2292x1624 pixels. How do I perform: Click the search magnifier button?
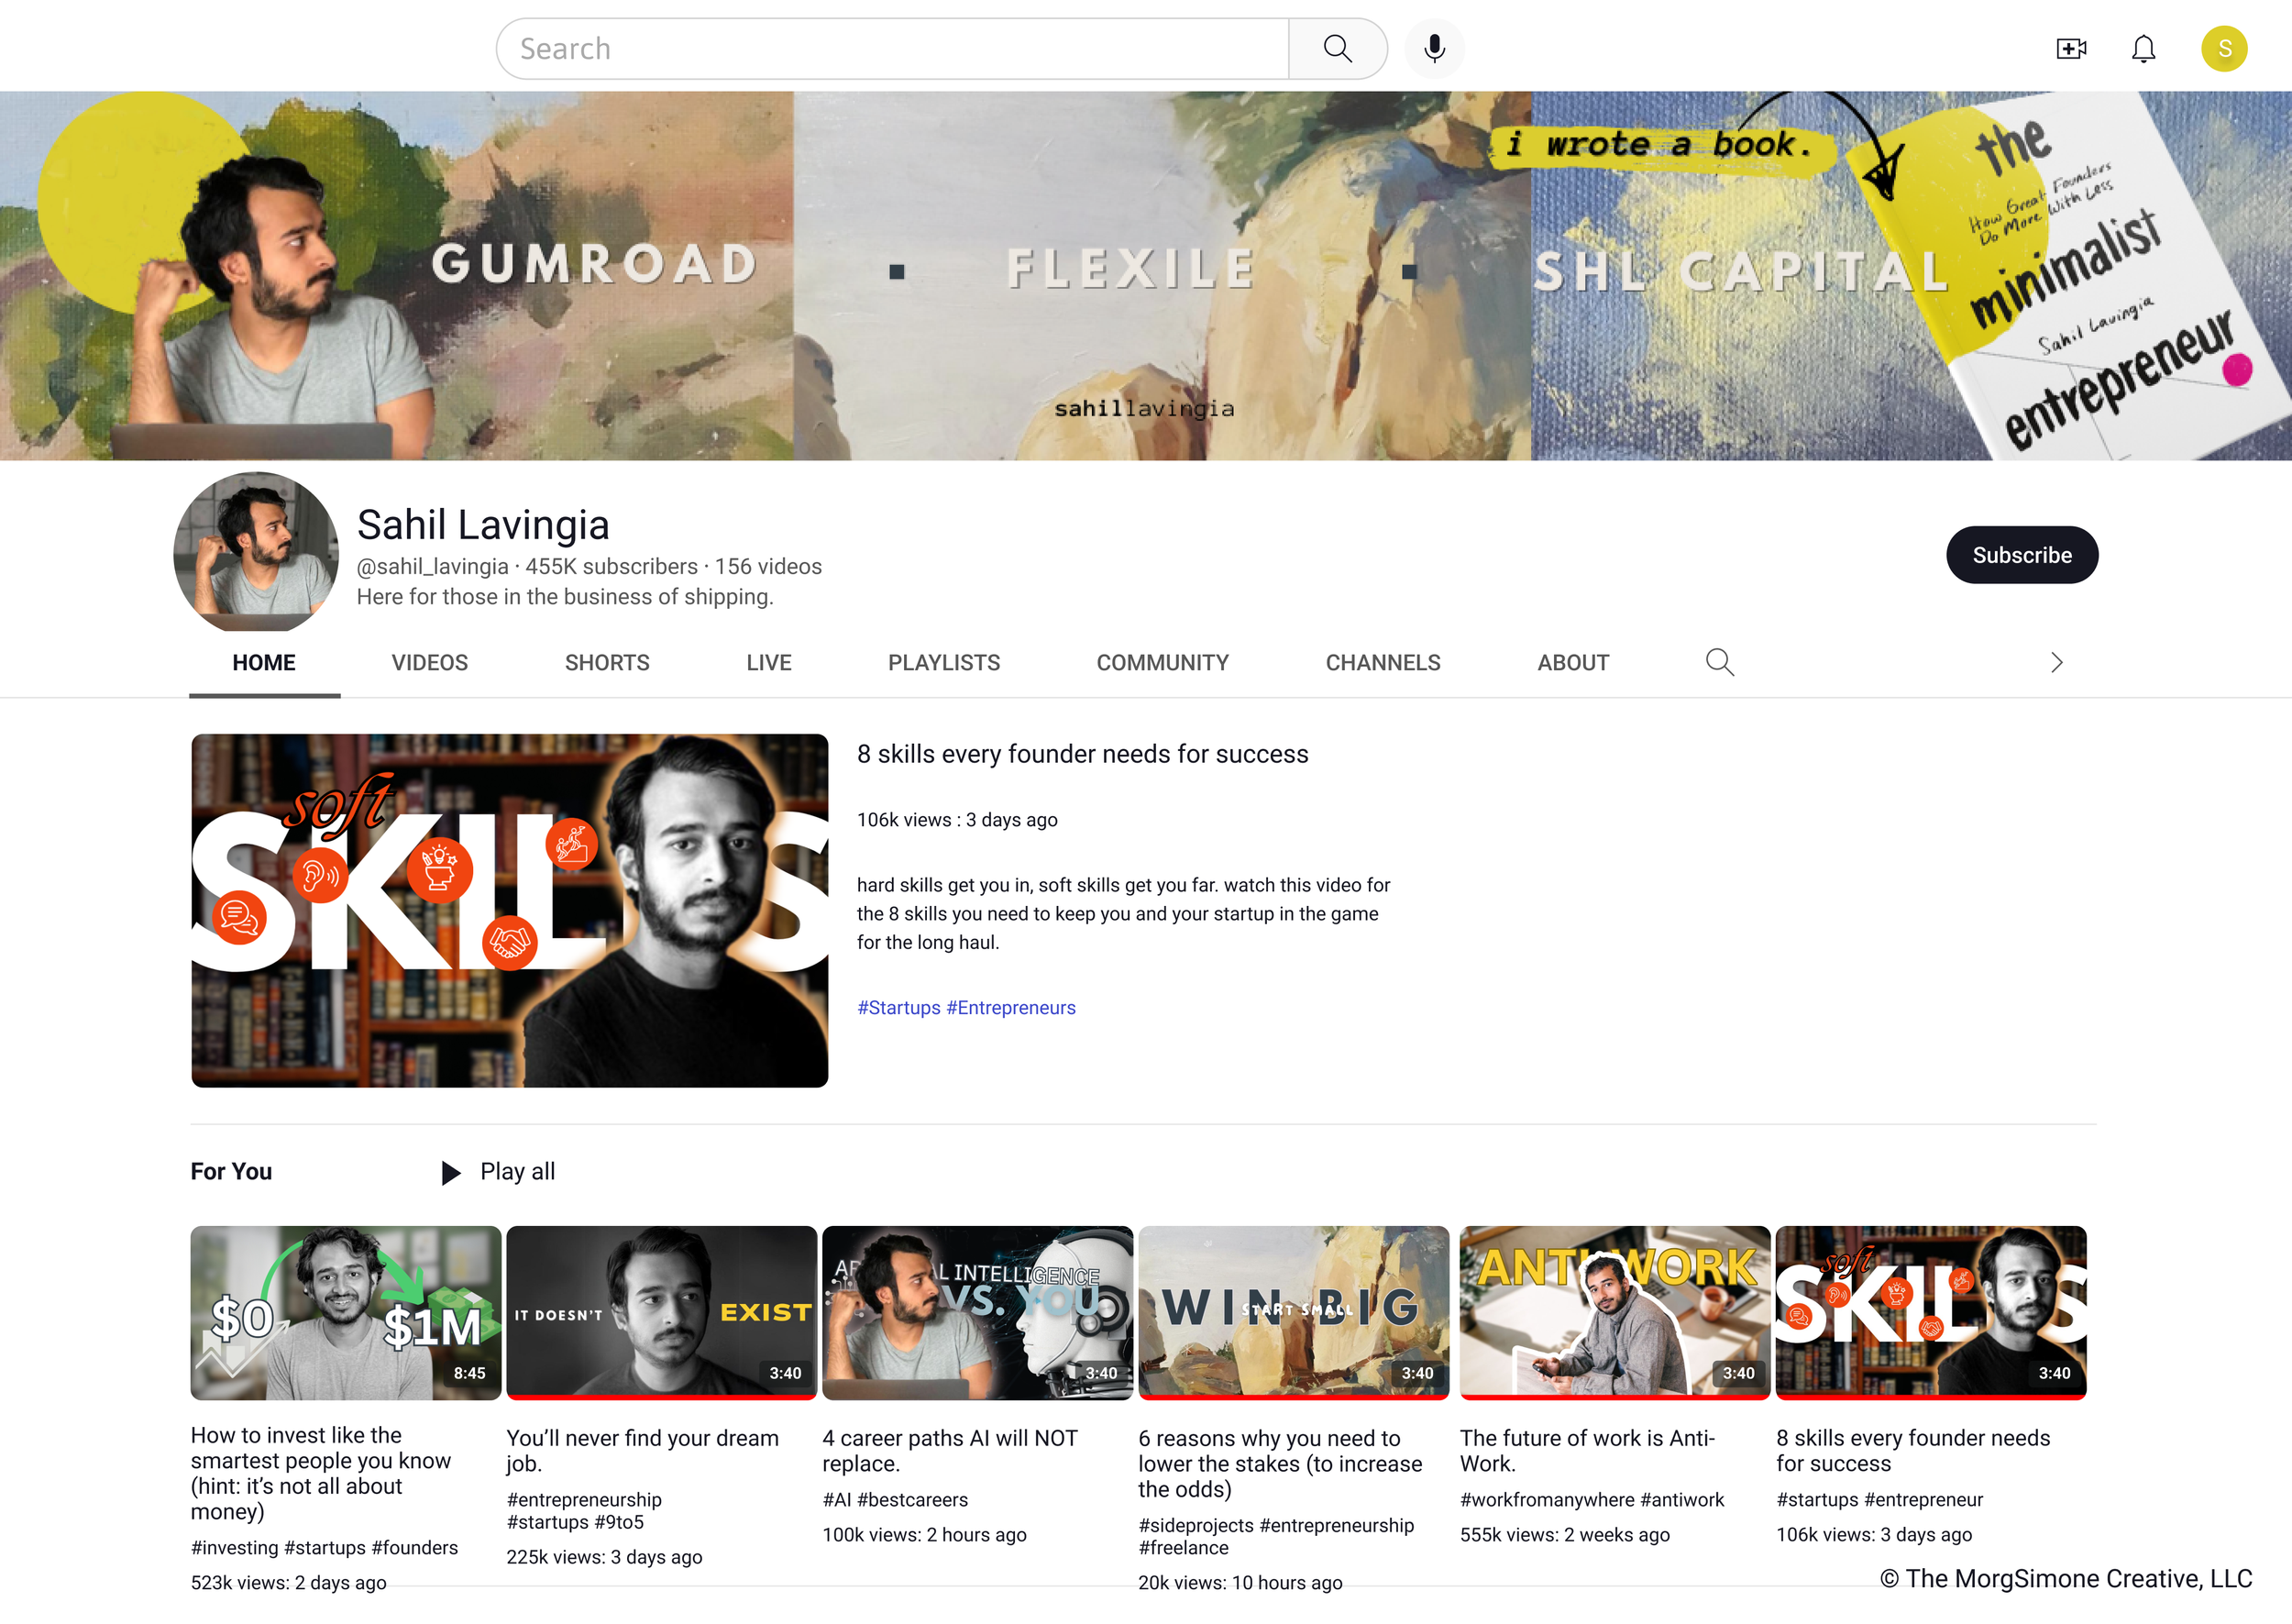pyautogui.click(x=1337, y=48)
